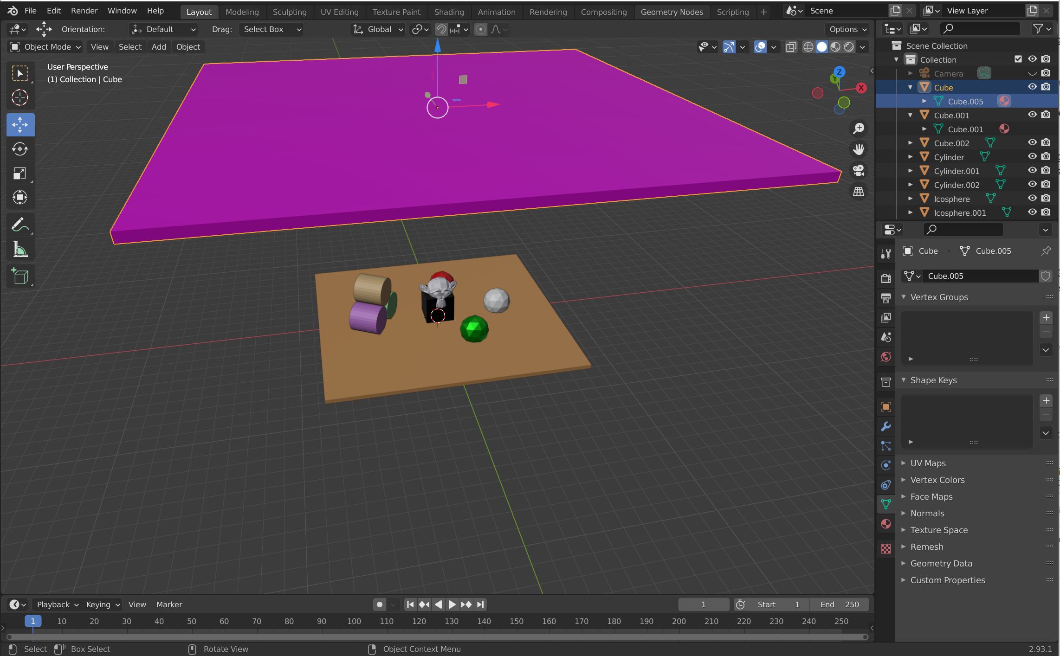Image resolution: width=1060 pixels, height=656 pixels.
Task: Disable Cylinder in renders via camera toggle
Action: click(1047, 157)
